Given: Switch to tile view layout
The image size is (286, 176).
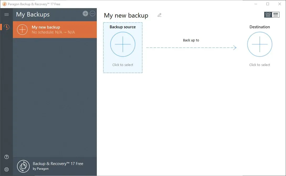Looking at the screenshot, I should click(x=268, y=15).
